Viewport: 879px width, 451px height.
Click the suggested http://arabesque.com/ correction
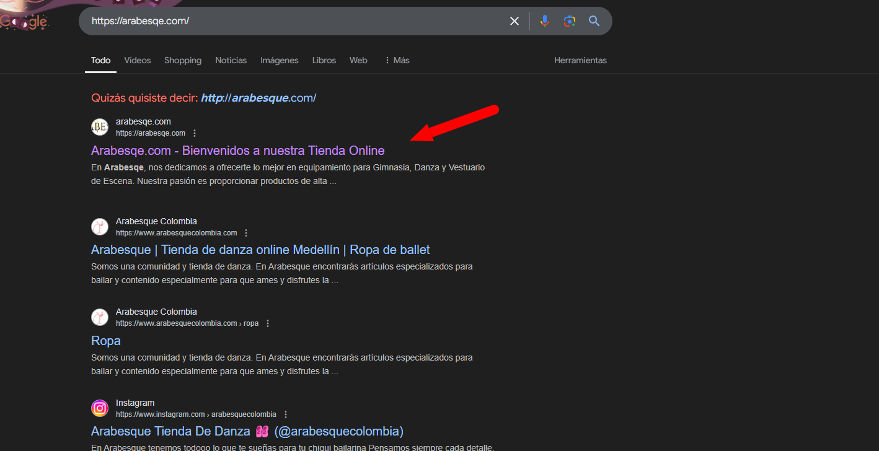(258, 98)
